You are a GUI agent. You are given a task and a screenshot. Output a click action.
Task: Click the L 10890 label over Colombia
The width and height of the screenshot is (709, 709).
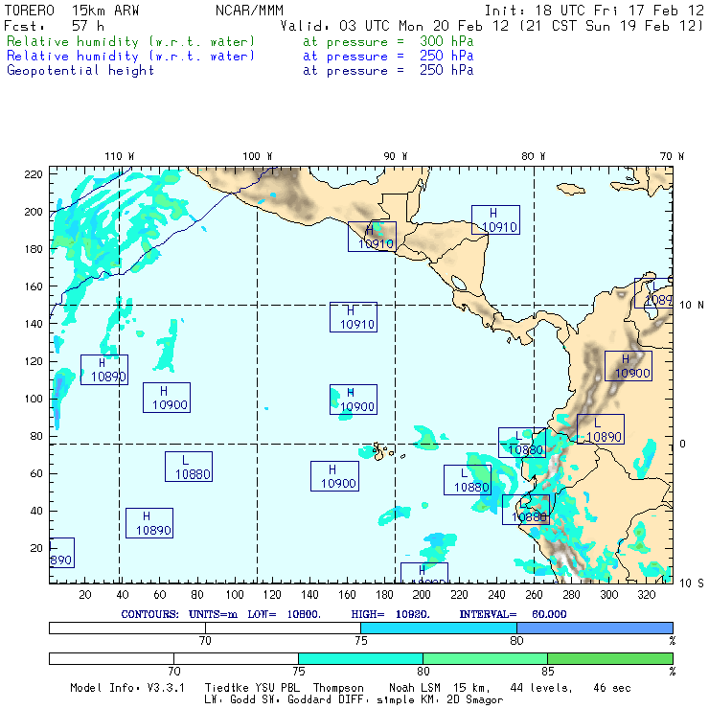pyautogui.click(x=601, y=429)
